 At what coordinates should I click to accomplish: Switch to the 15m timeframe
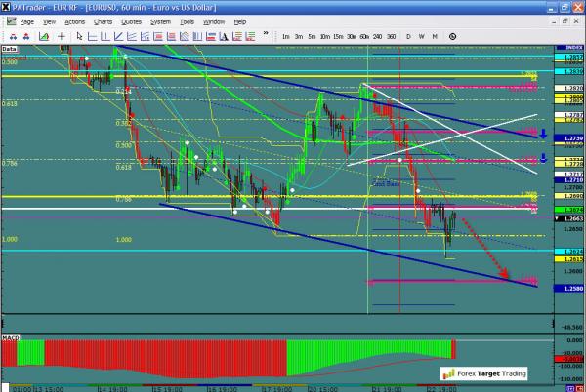336,36
